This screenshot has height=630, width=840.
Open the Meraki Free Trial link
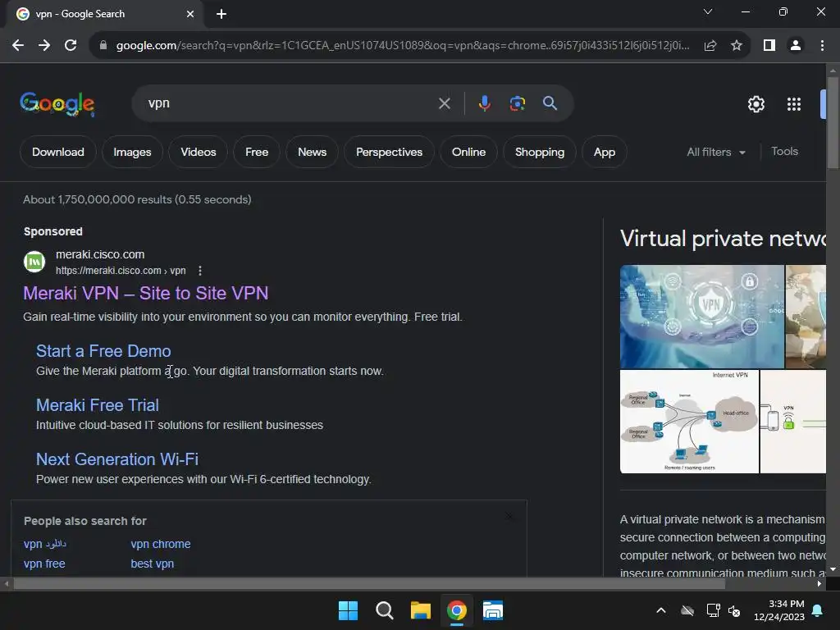[x=98, y=405]
